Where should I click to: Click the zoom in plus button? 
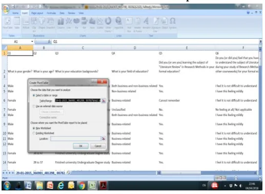260,178
